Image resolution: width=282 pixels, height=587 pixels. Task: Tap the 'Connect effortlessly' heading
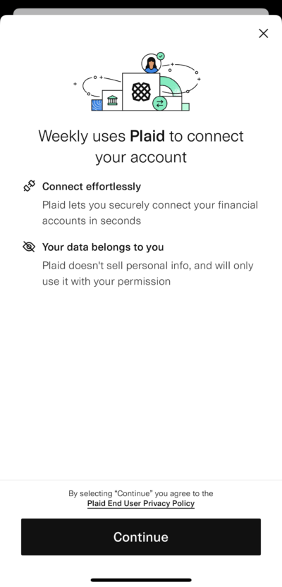tap(92, 187)
